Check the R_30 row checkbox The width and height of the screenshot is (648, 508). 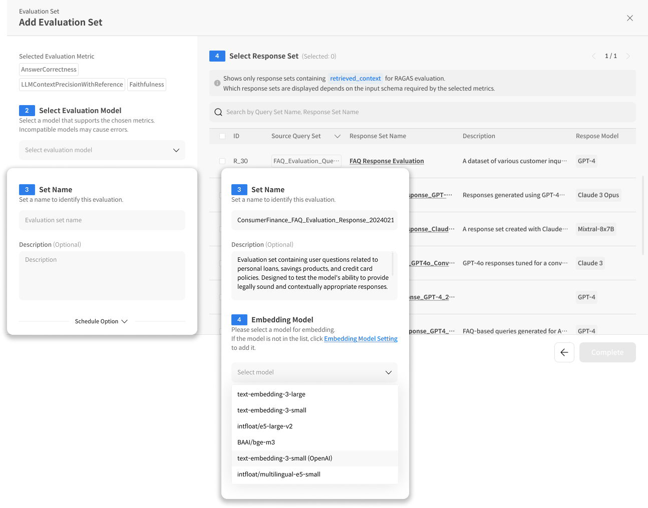click(222, 161)
